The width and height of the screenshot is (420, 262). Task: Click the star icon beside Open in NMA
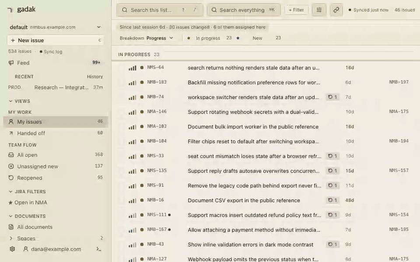coord(10,203)
